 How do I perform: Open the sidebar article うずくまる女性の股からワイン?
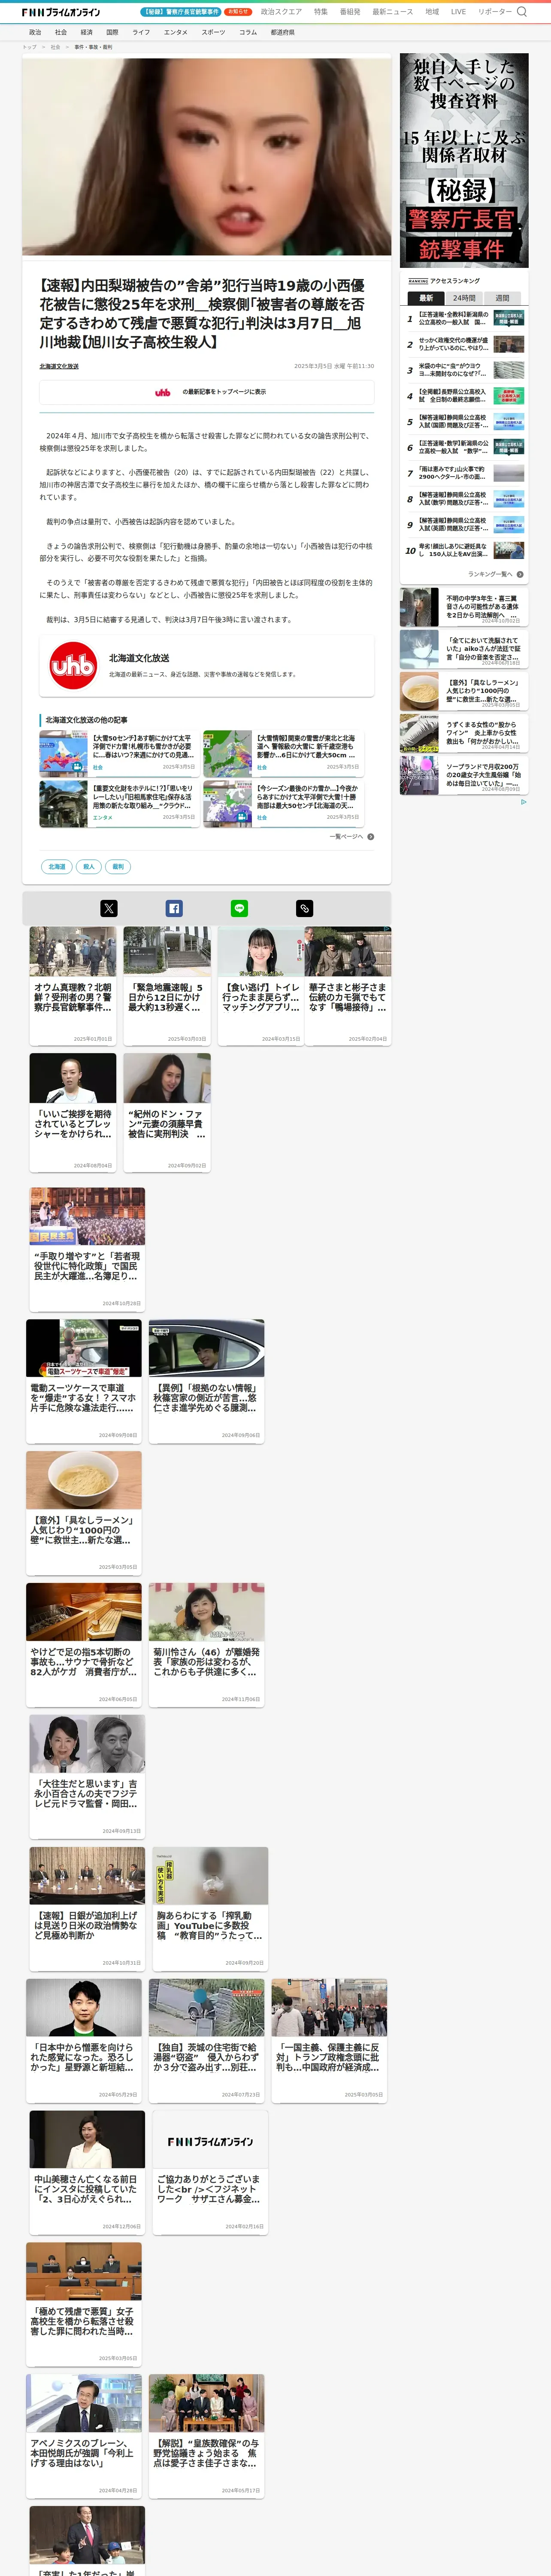click(x=464, y=733)
